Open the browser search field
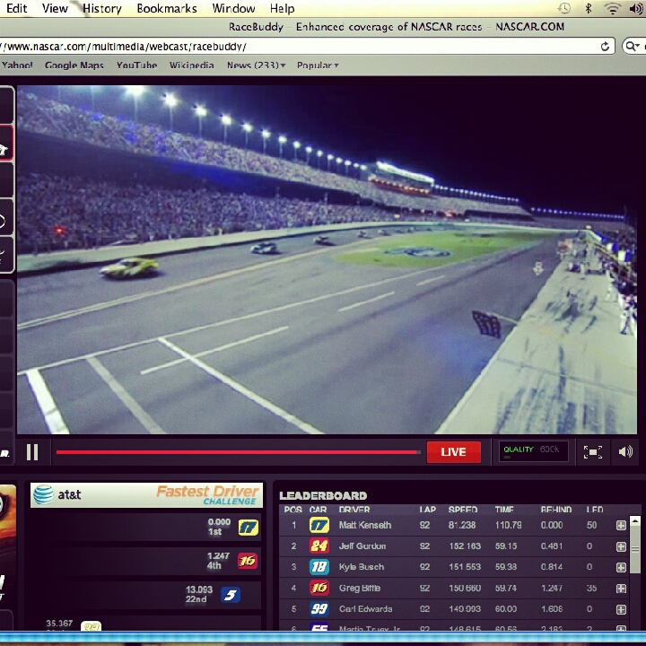 click(x=633, y=46)
